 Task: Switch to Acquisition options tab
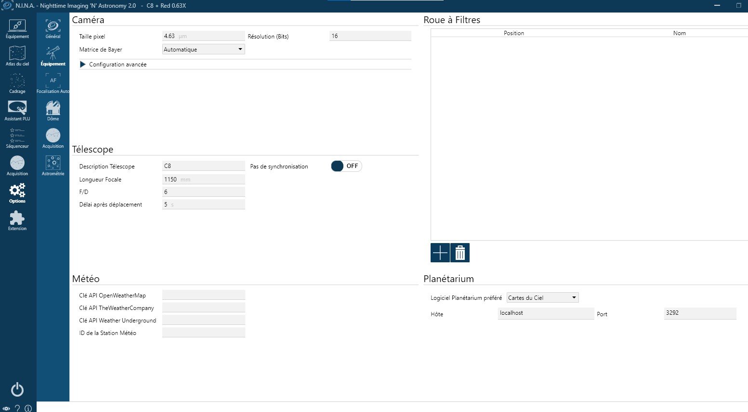(53, 139)
